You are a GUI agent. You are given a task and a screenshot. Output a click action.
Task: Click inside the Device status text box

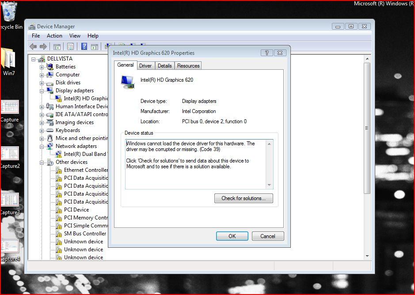click(x=196, y=164)
